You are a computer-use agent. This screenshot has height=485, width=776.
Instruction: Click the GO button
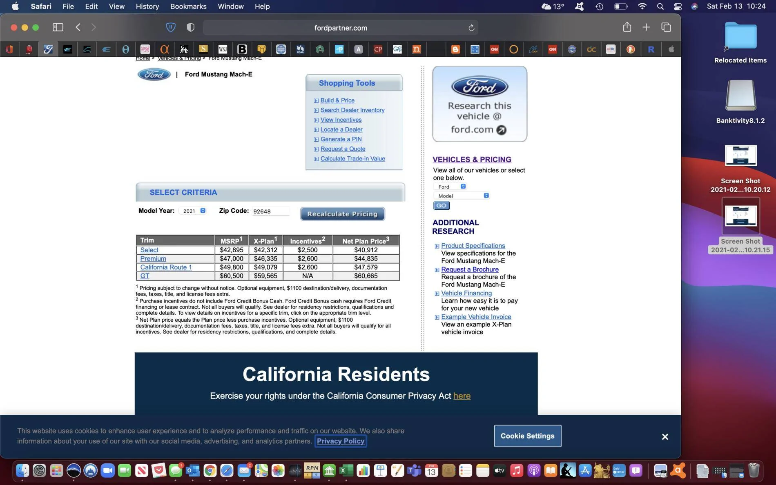tap(441, 206)
